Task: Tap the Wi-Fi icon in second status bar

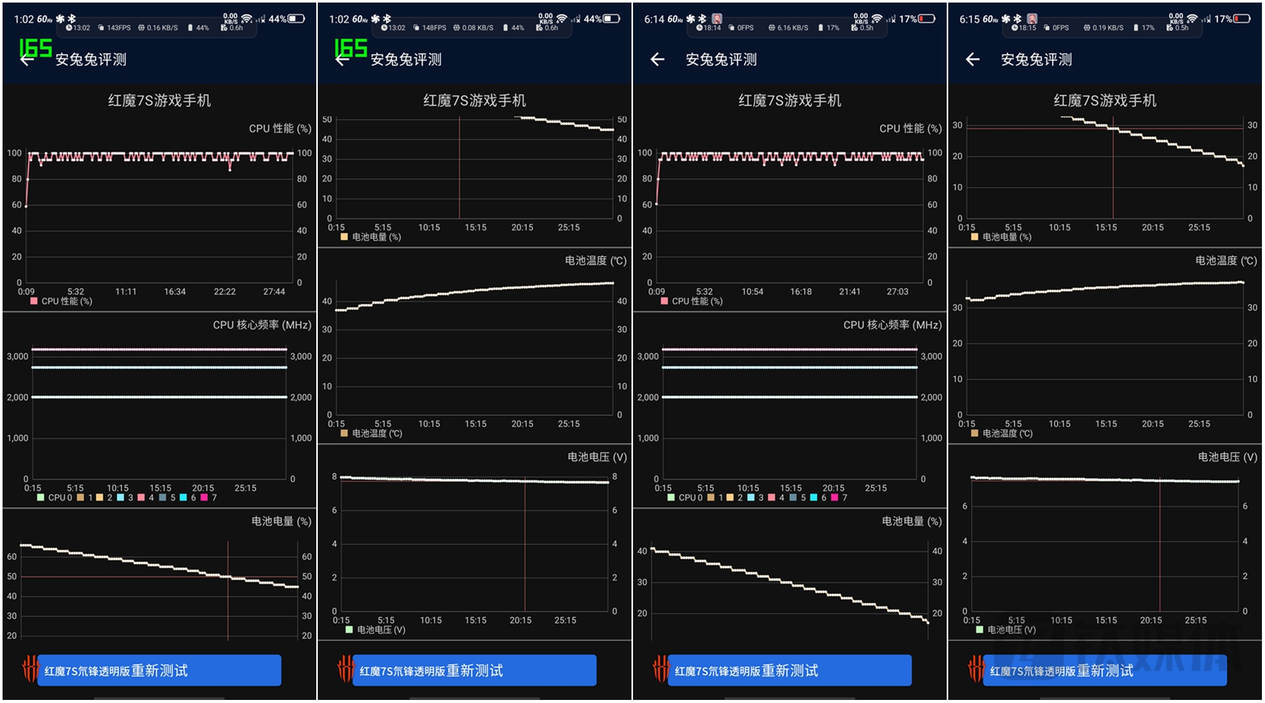Action: 562,19
